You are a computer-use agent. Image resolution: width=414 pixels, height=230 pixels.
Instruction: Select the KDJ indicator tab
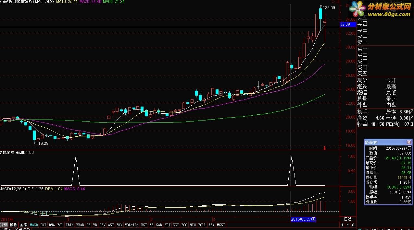coord(168,224)
